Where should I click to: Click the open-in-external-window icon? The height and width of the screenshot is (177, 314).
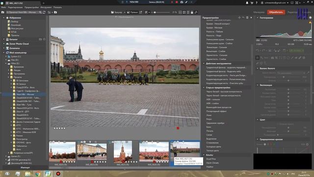coord(141,12)
